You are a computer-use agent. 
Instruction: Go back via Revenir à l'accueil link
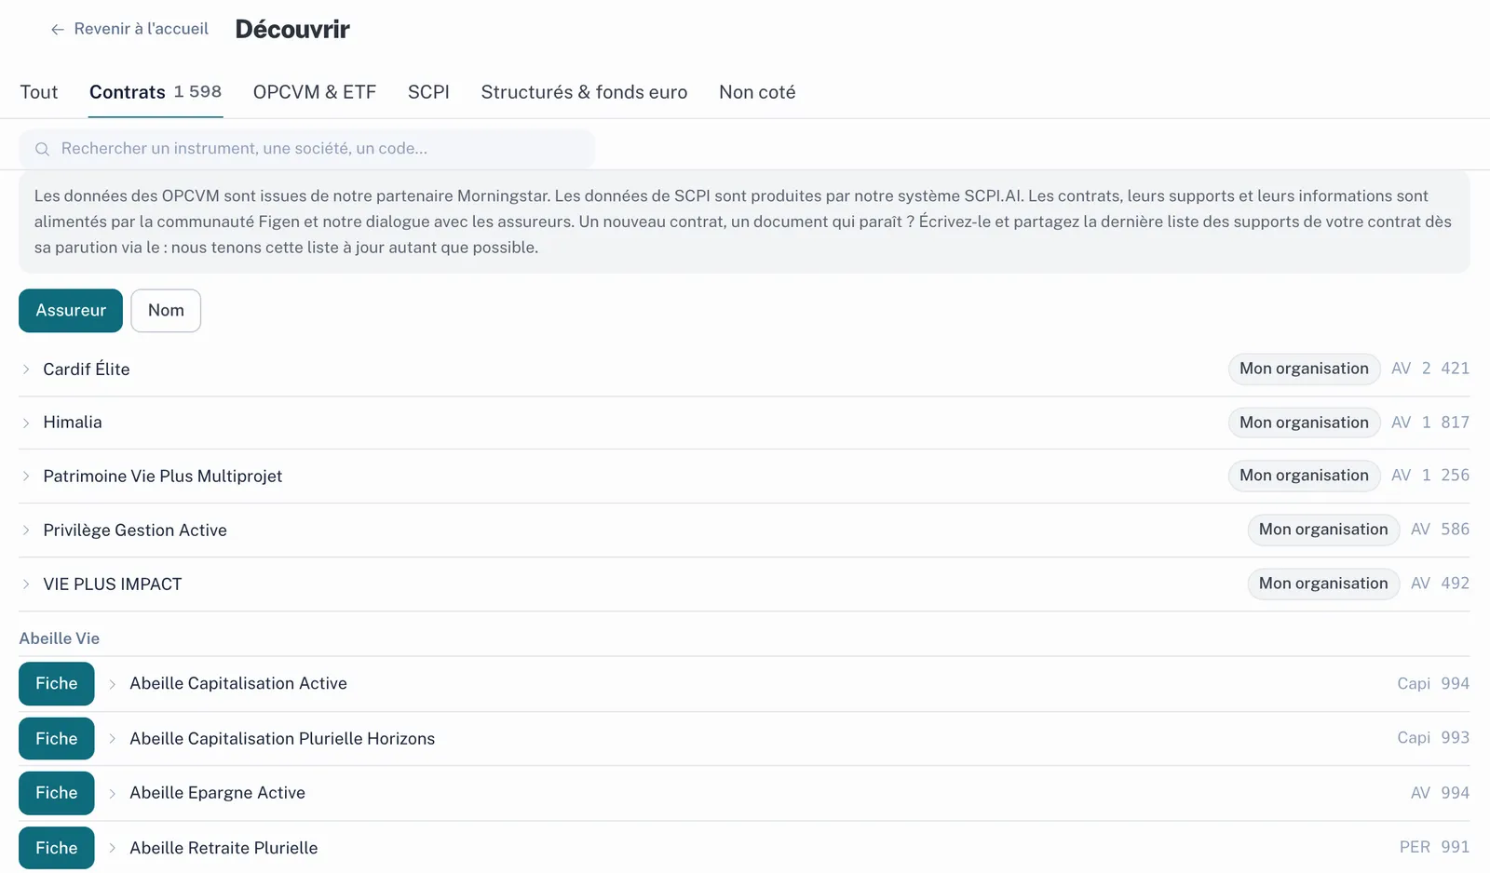129,29
